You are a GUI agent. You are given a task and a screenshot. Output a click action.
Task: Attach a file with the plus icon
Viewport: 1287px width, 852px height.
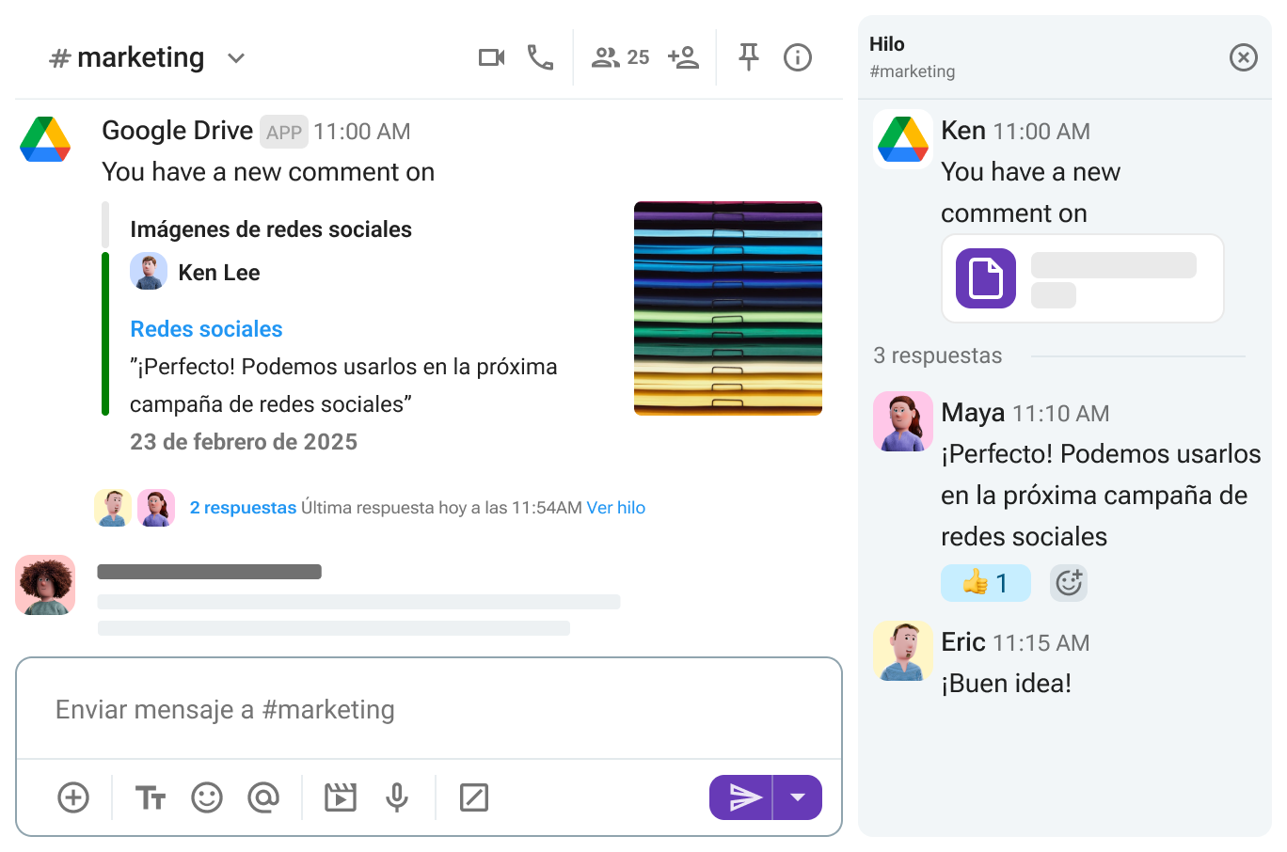(x=73, y=797)
